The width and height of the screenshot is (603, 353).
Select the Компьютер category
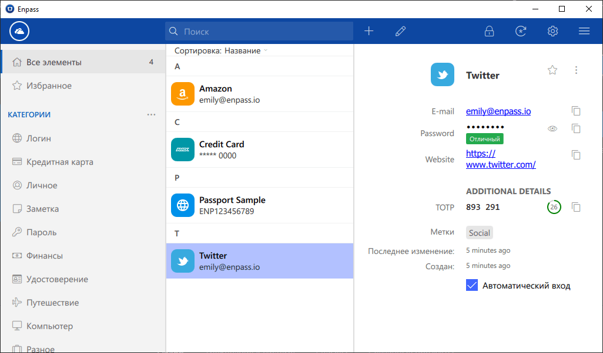83,326
